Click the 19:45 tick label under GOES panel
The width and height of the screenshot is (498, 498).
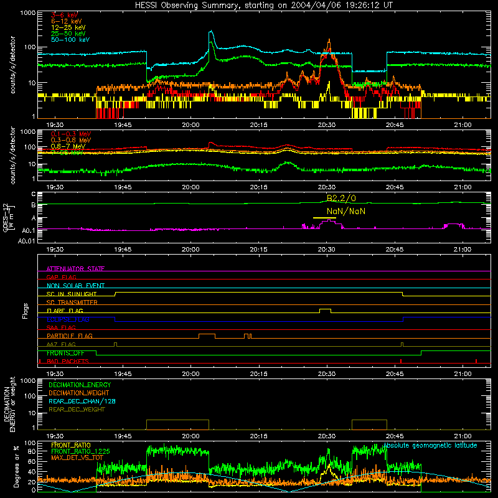[123, 250]
